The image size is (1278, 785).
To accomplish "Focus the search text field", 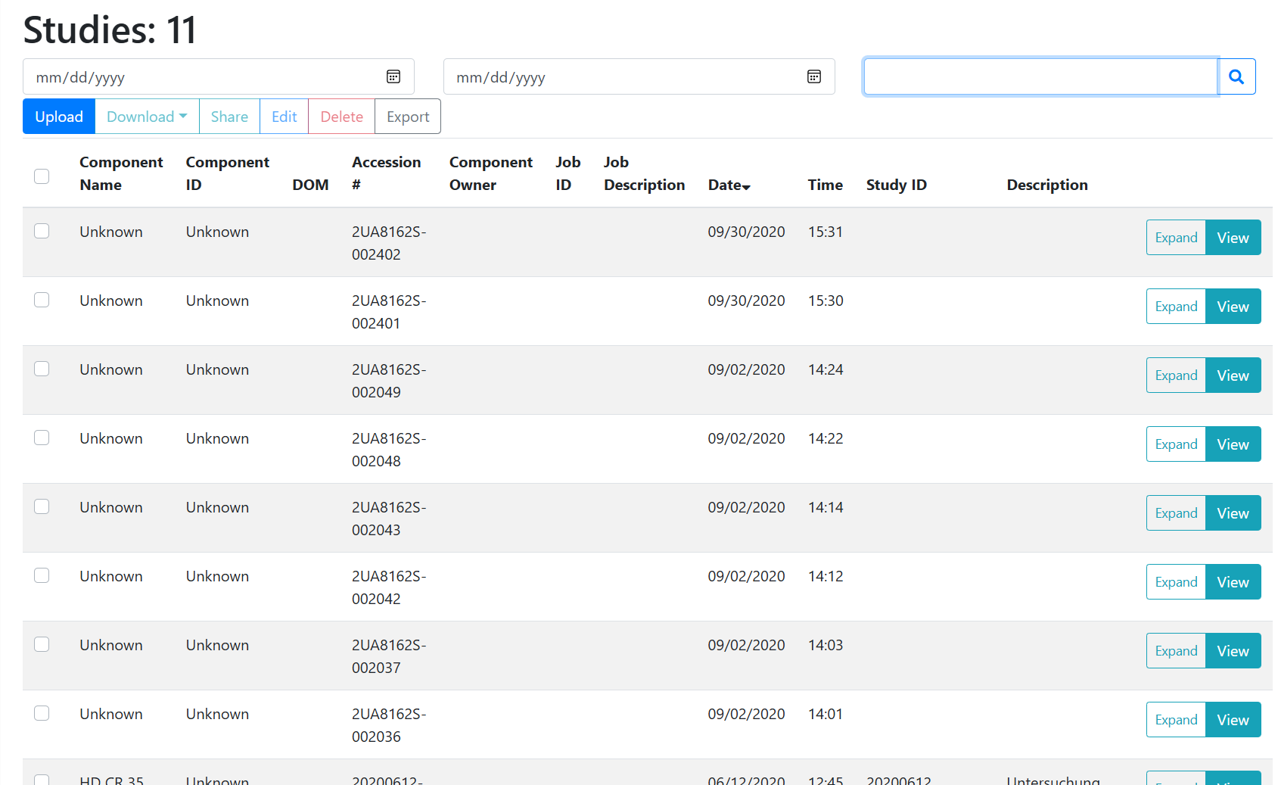I will click(x=1040, y=76).
